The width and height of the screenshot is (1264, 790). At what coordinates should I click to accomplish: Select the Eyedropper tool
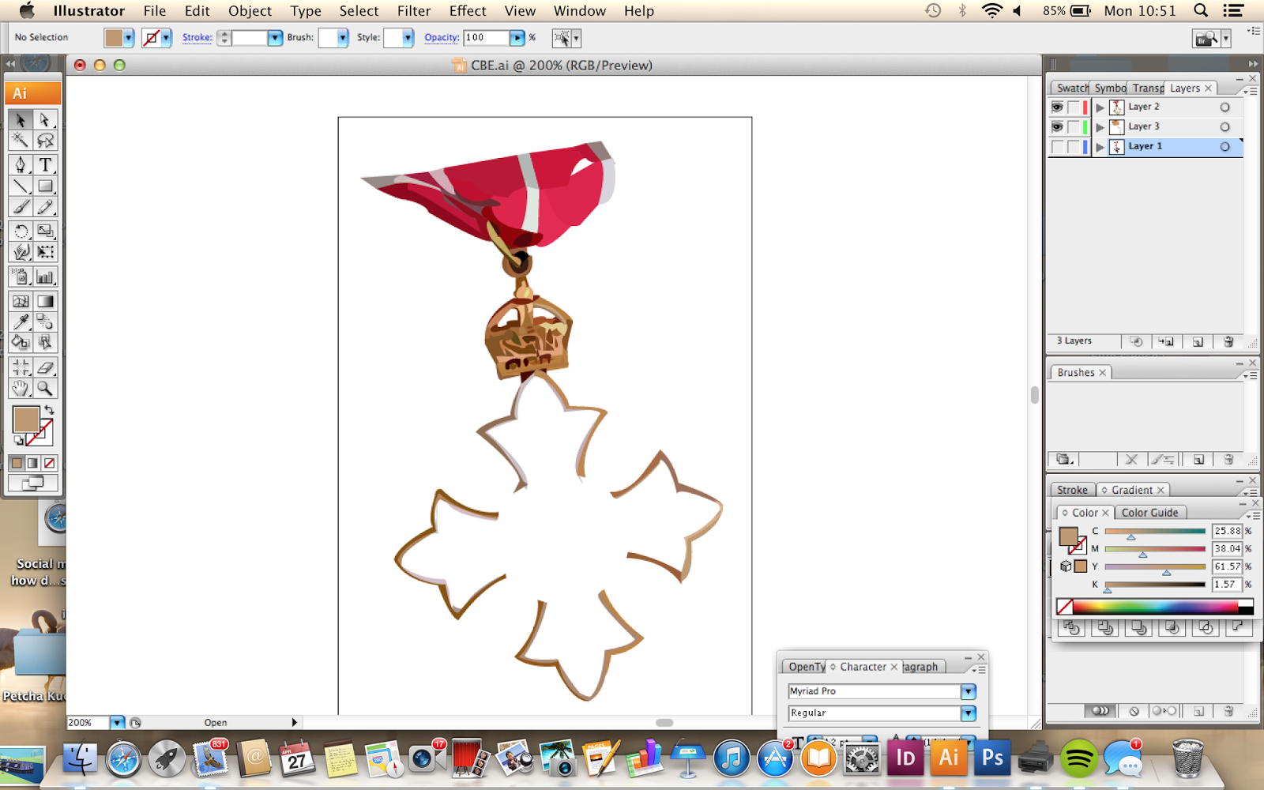tap(21, 322)
